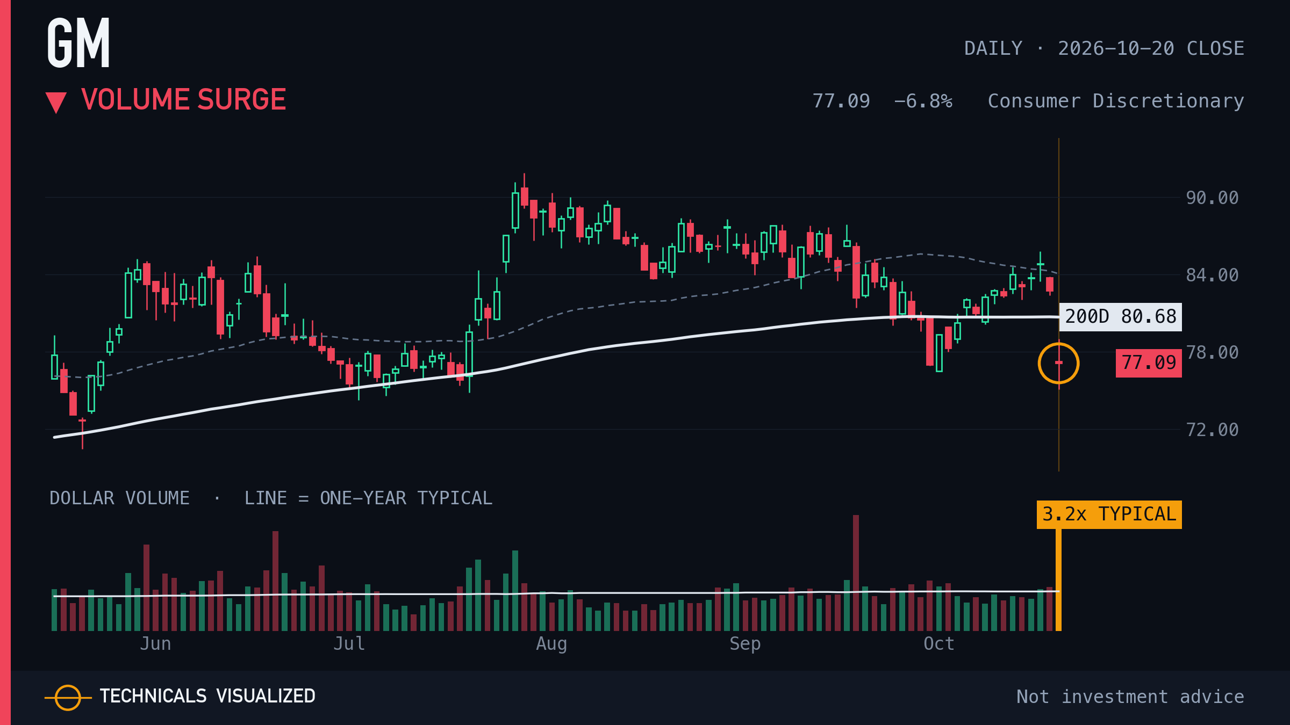Click the VOLUME SURGE label
Image resolution: width=1290 pixels, height=725 pixels.
[184, 100]
